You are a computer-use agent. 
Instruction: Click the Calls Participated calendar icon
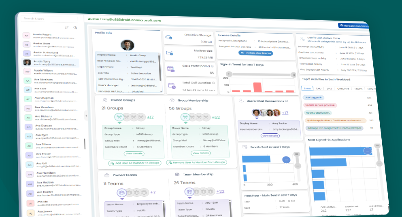pos(170,69)
